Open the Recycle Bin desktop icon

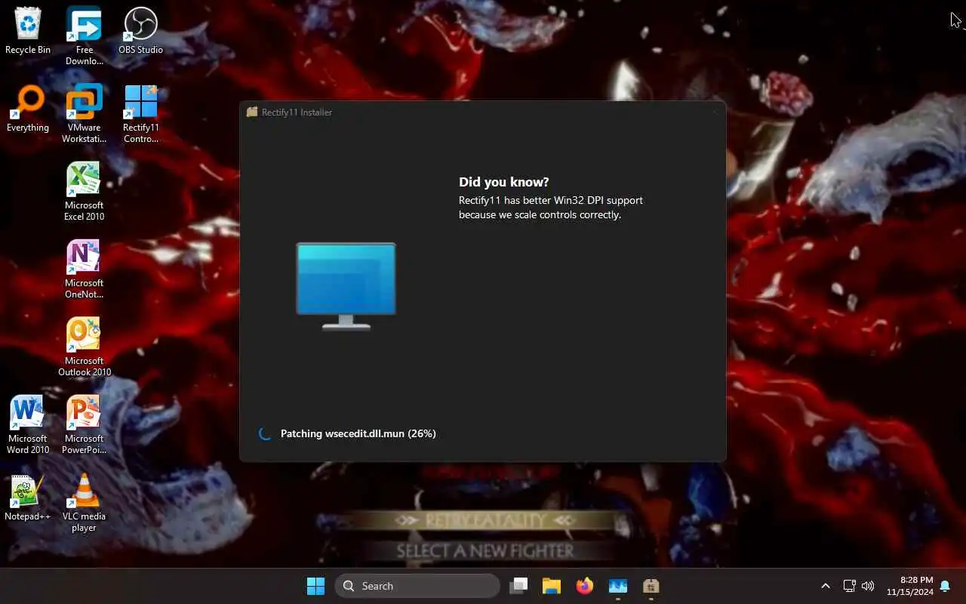click(28, 31)
